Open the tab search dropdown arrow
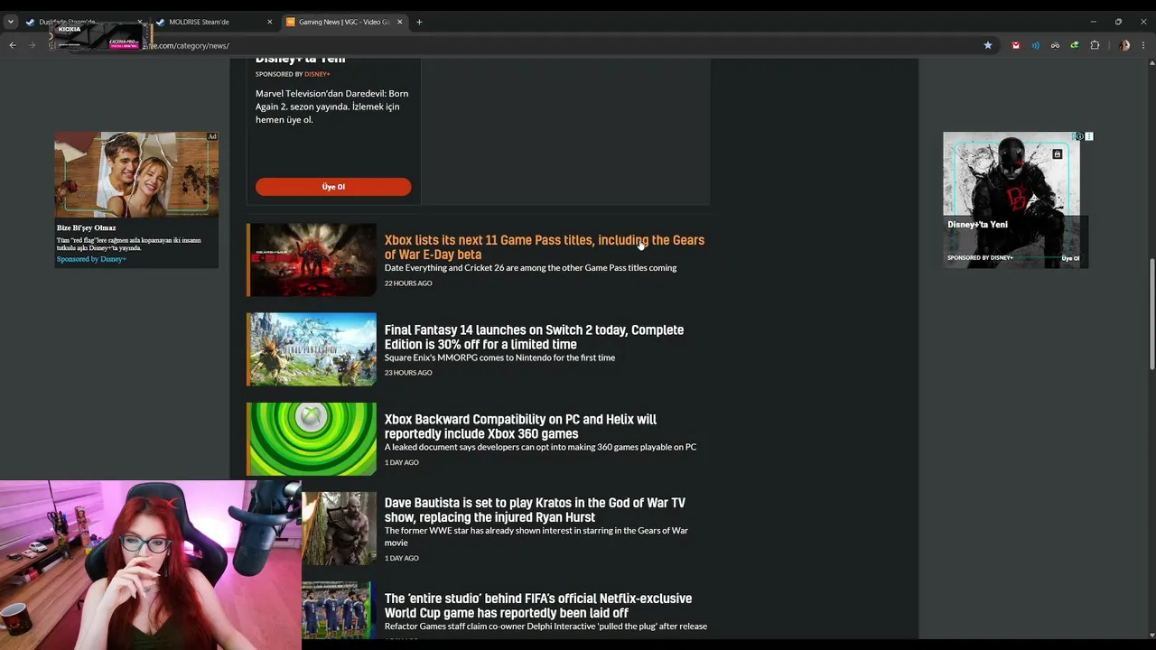This screenshot has height=650, width=1156. click(x=11, y=22)
